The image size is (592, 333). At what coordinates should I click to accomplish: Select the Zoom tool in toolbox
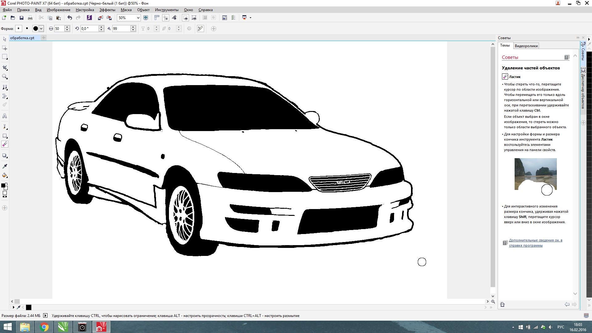pyautogui.click(x=5, y=76)
